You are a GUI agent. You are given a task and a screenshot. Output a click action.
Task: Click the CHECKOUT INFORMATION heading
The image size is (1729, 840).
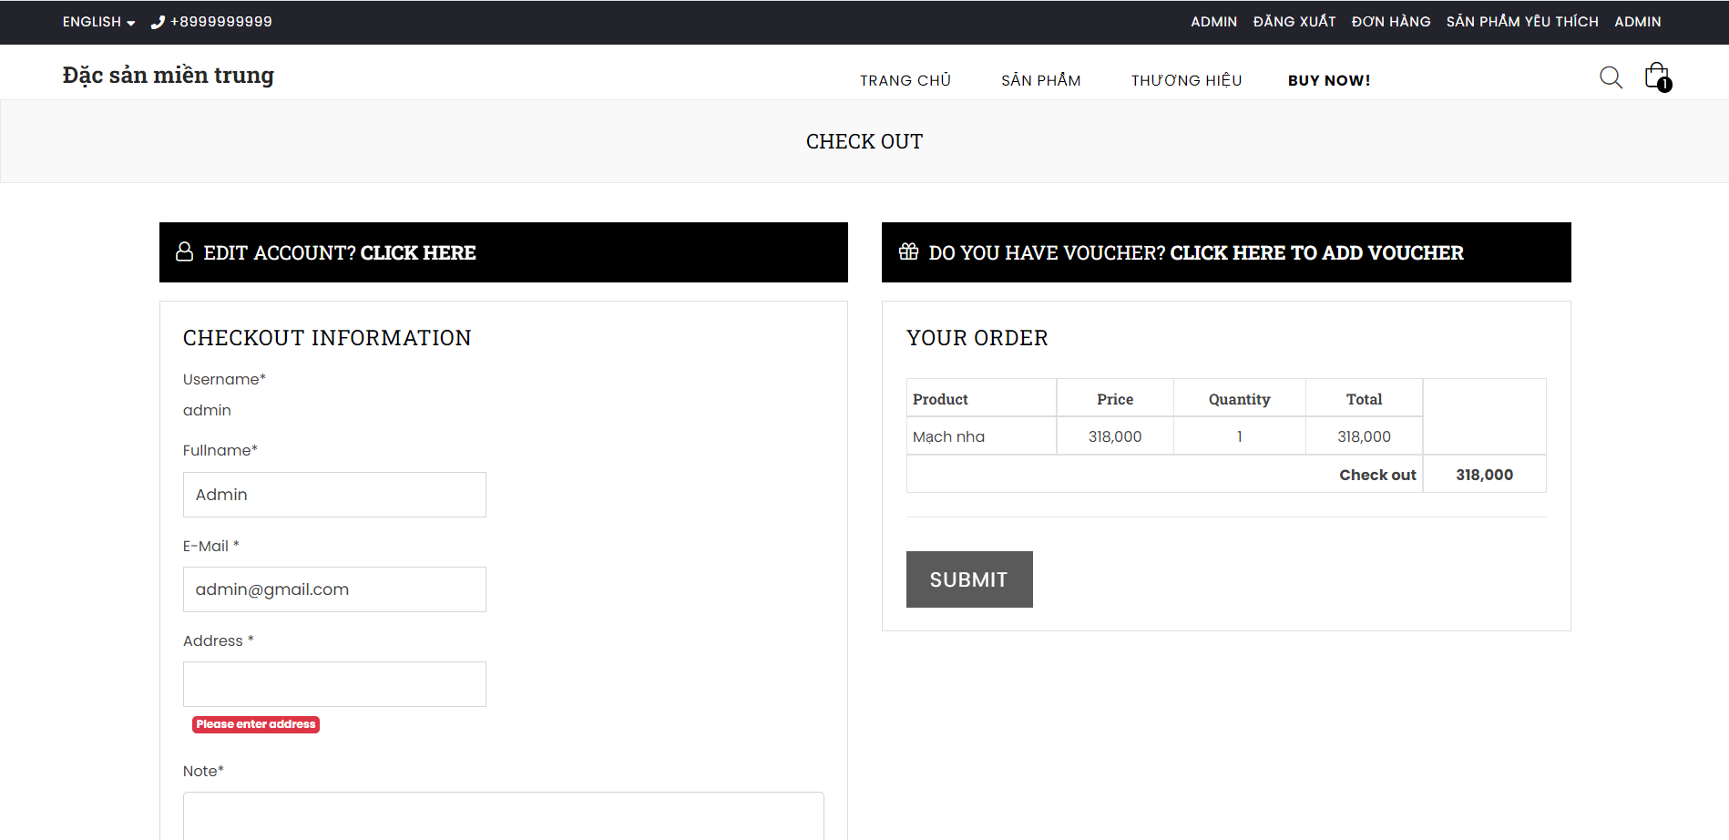[x=327, y=338]
